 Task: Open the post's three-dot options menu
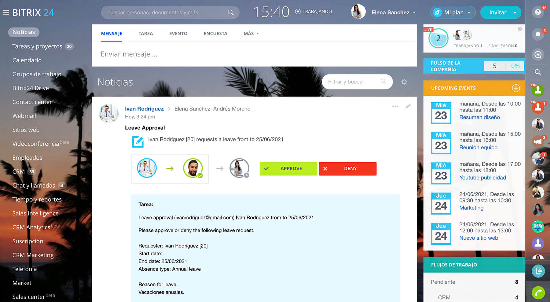coord(395,106)
